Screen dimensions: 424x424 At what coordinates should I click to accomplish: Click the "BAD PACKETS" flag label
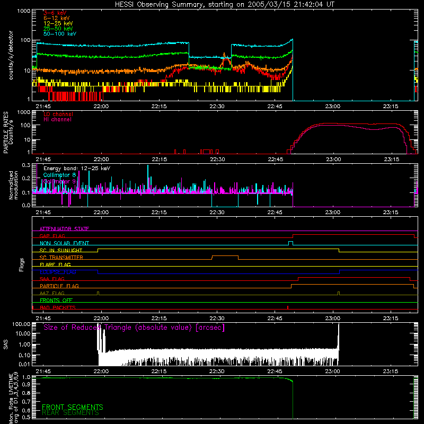click(x=58, y=308)
